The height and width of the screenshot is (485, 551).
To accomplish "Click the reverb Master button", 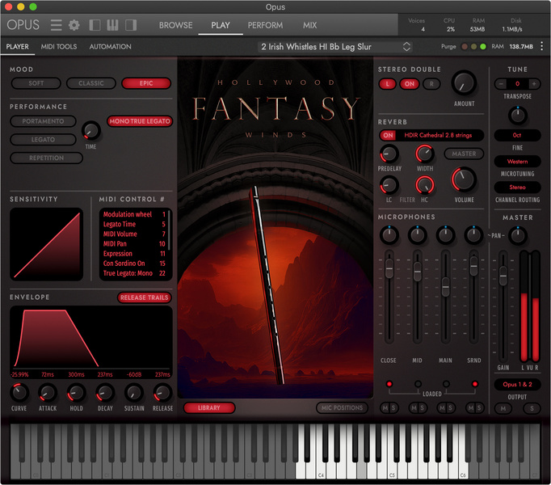I will pos(464,154).
